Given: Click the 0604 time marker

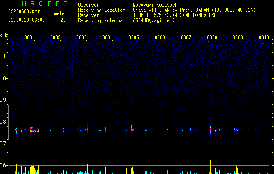Looking at the screenshot, I should 108,37.
